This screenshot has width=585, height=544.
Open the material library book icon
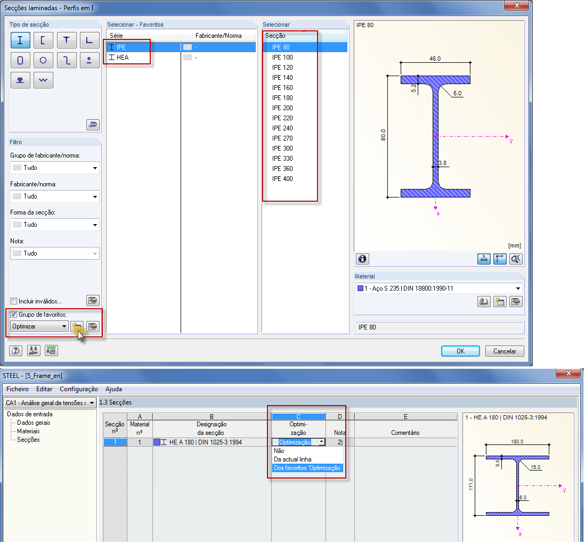tap(484, 302)
